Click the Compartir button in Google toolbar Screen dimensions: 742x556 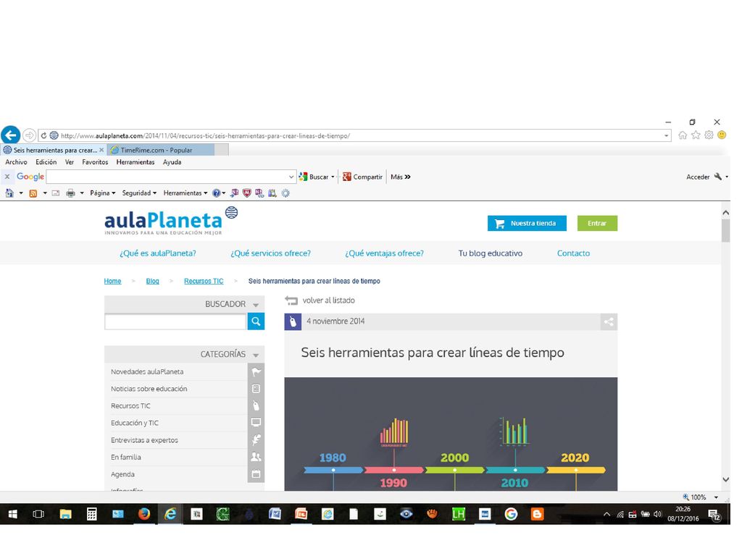[362, 177]
